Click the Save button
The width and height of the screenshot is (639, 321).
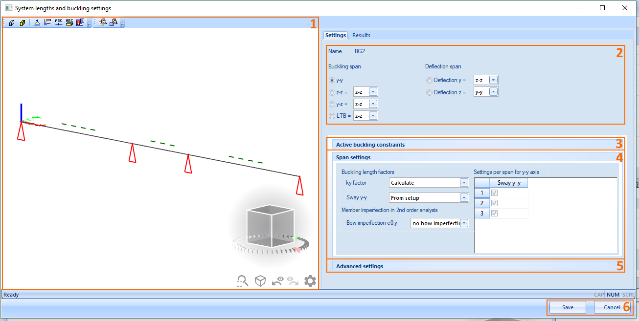click(568, 307)
